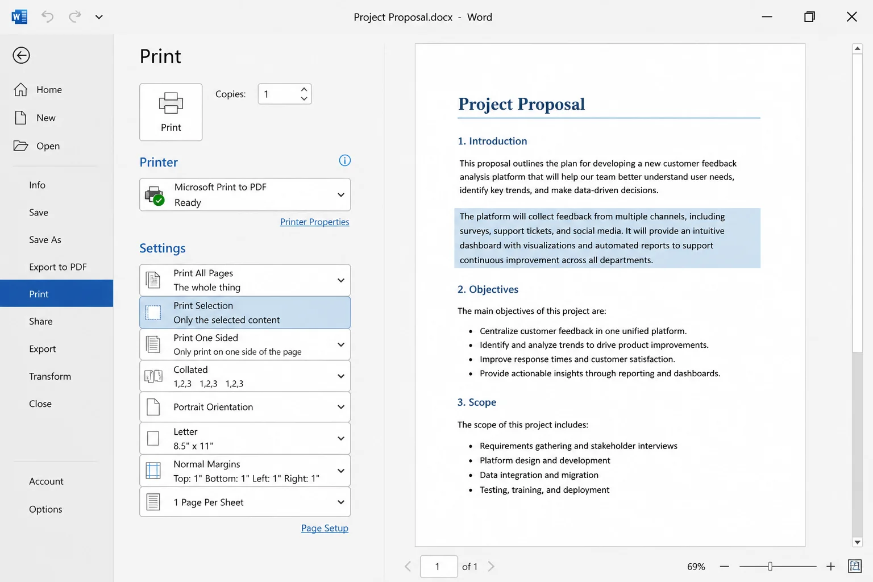Zoom in the print preview

click(830, 566)
